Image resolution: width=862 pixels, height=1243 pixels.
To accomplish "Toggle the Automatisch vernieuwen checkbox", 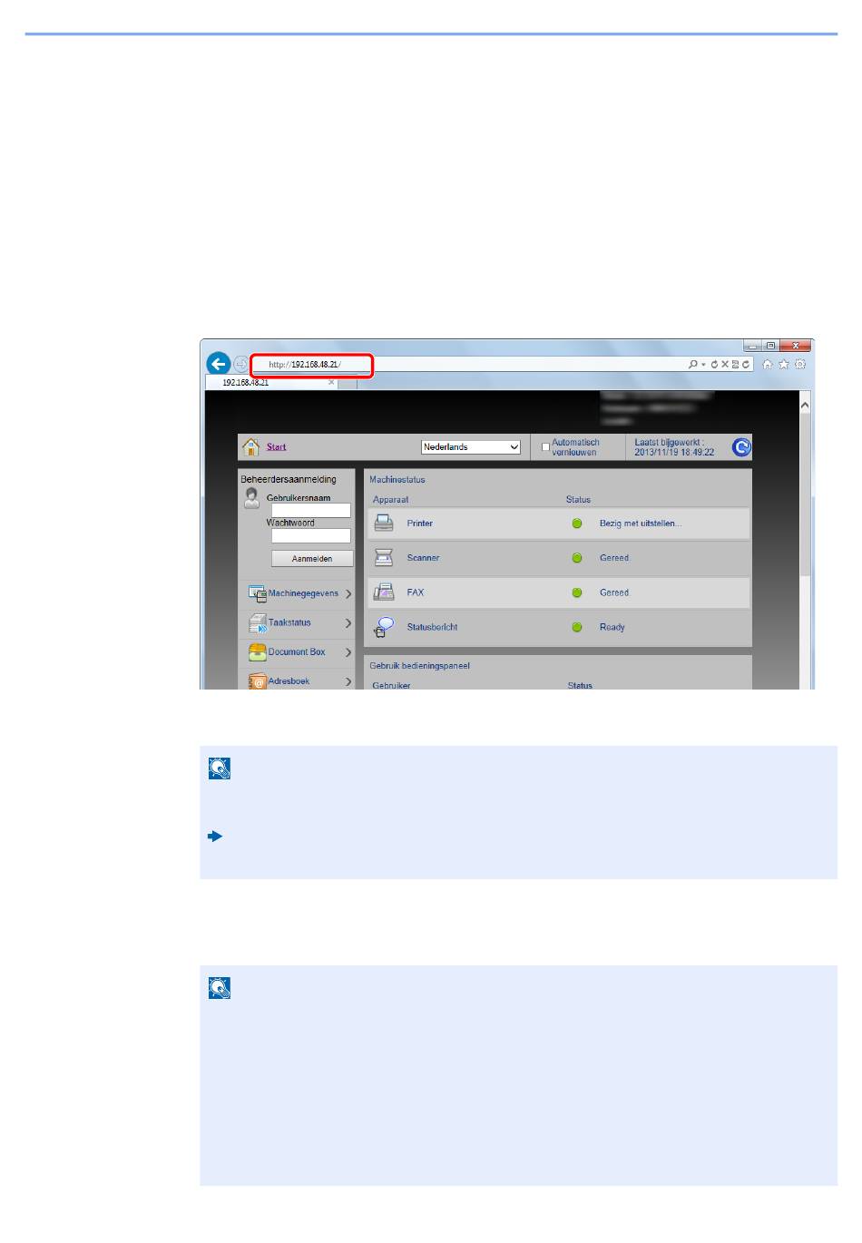I will click(x=545, y=446).
